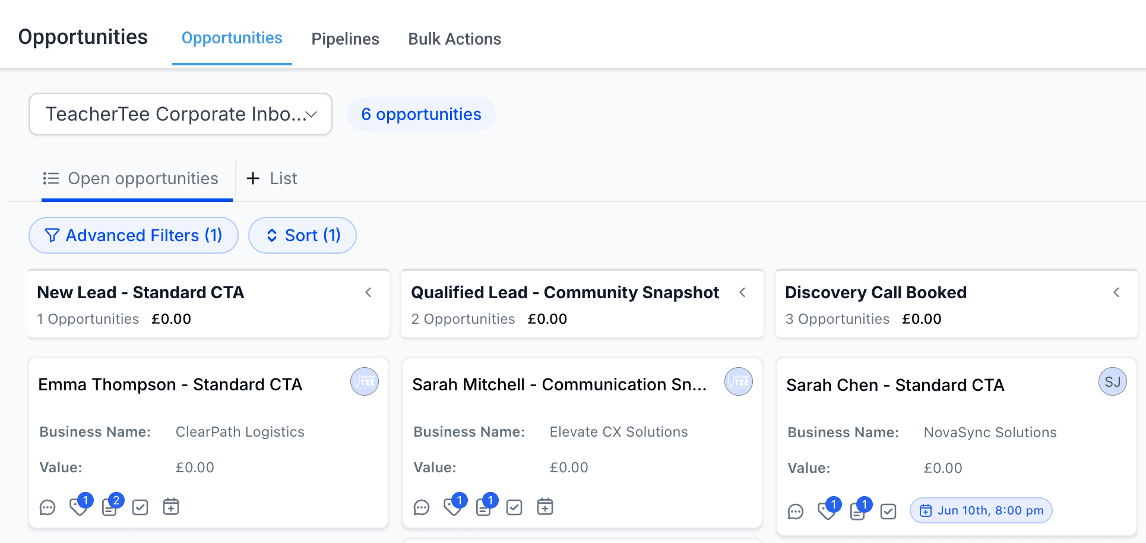Click owner avatar on Sarah Mitchell card
The height and width of the screenshot is (543, 1146).
(739, 382)
